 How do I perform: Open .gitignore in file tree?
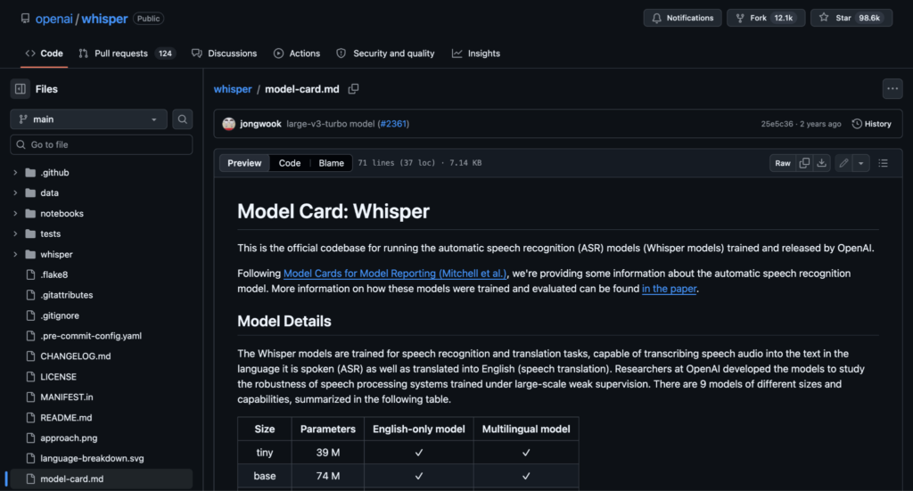tap(60, 315)
